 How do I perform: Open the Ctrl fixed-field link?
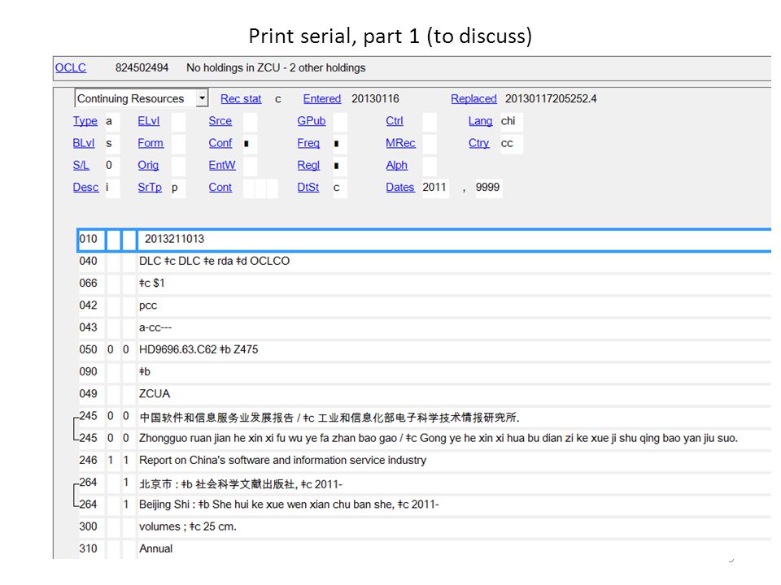coord(395,121)
